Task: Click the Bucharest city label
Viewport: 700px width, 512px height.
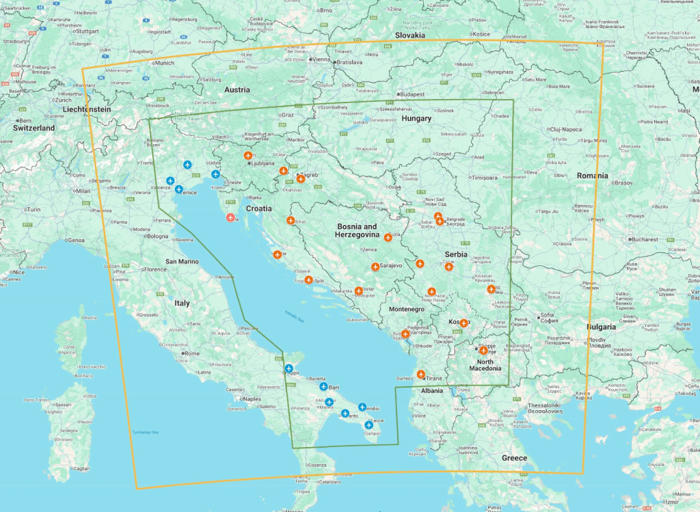Action: tap(645, 240)
